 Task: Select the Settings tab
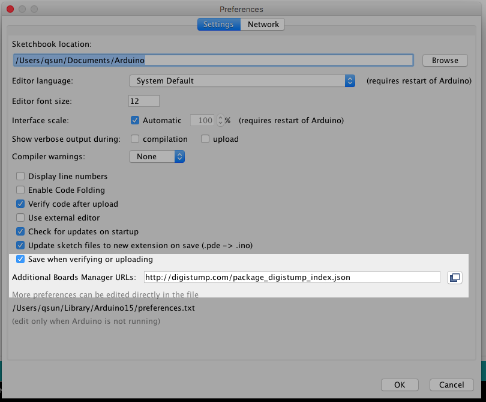(x=218, y=25)
